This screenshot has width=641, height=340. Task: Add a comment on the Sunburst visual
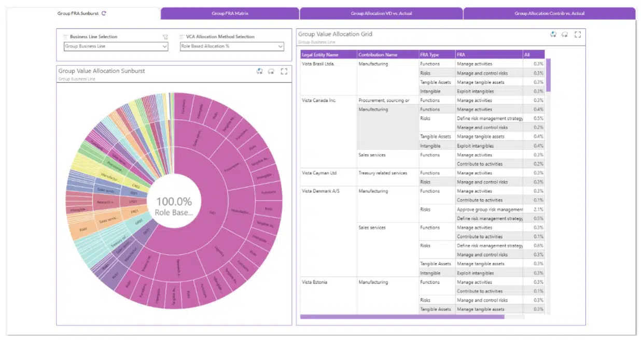272,72
